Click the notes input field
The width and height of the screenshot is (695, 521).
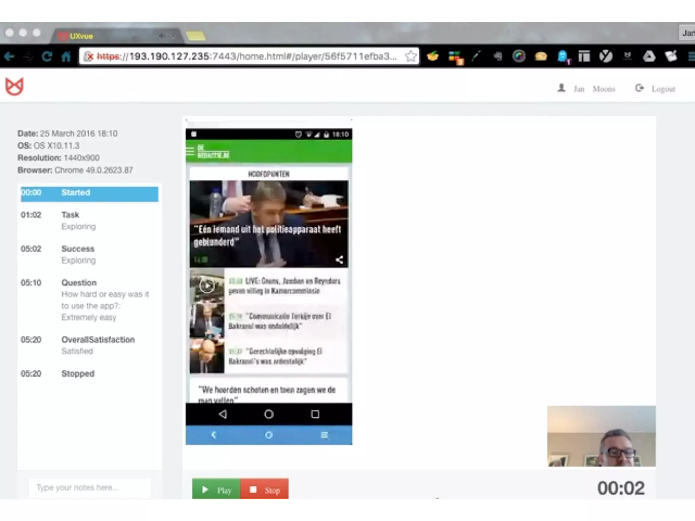(x=90, y=488)
